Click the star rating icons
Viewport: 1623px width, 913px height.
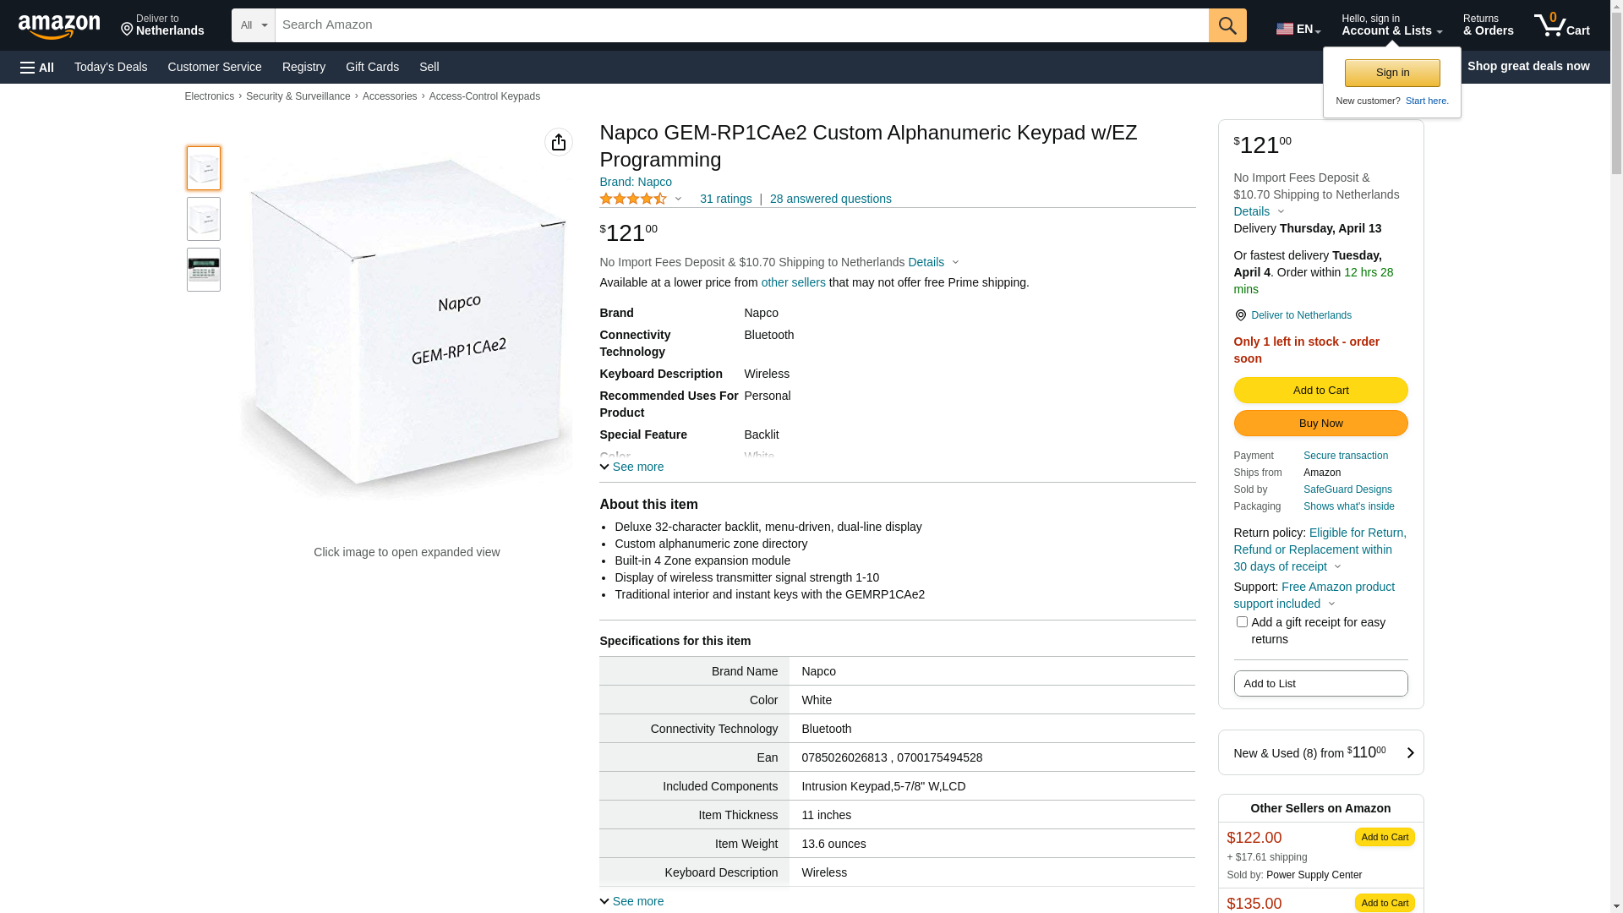click(x=633, y=200)
